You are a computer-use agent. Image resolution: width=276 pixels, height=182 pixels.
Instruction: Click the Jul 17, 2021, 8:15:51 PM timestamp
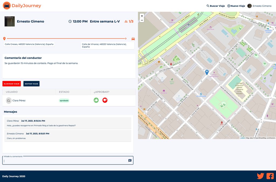coord(37,134)
